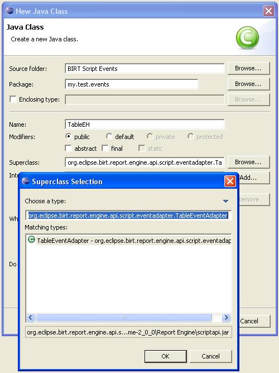Click the Eclipse icon in New Java Class title
The image size is (279, 373).
(9, 11)
